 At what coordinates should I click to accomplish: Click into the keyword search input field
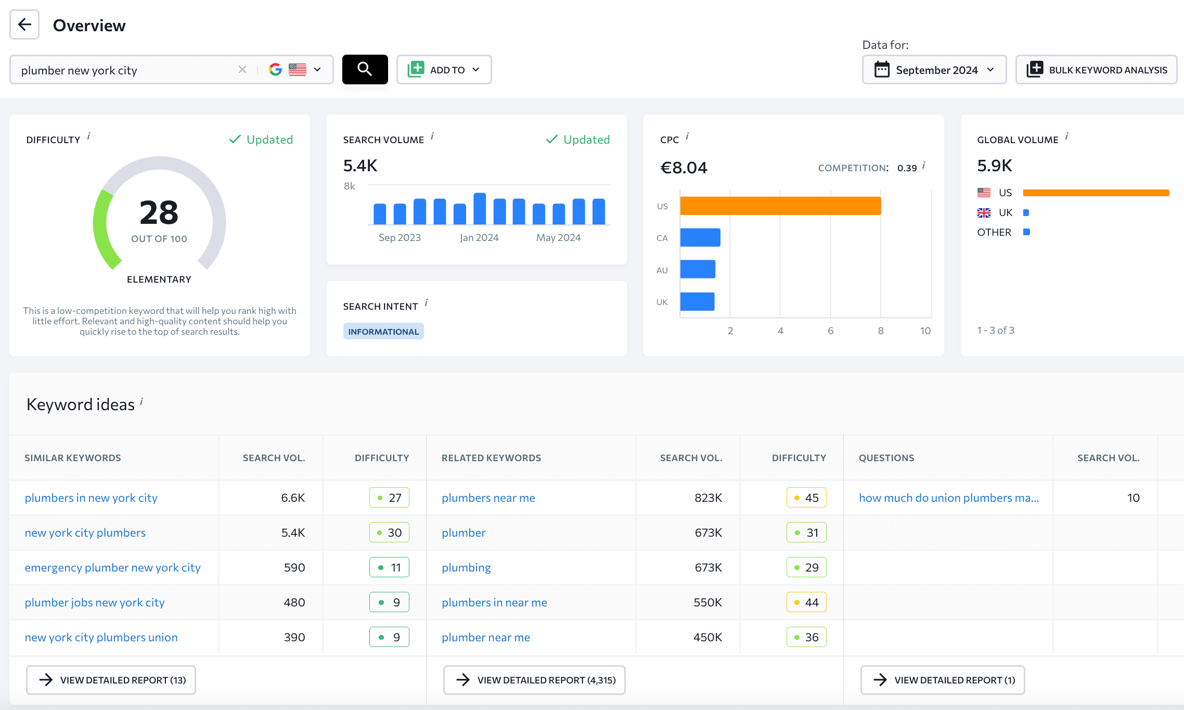[125, 70]
